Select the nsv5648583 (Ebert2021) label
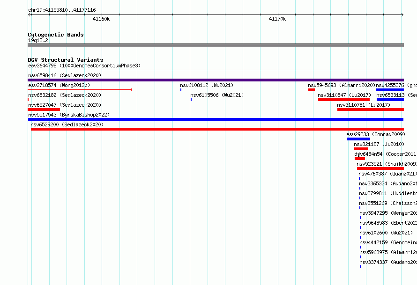 pos(388,223)
